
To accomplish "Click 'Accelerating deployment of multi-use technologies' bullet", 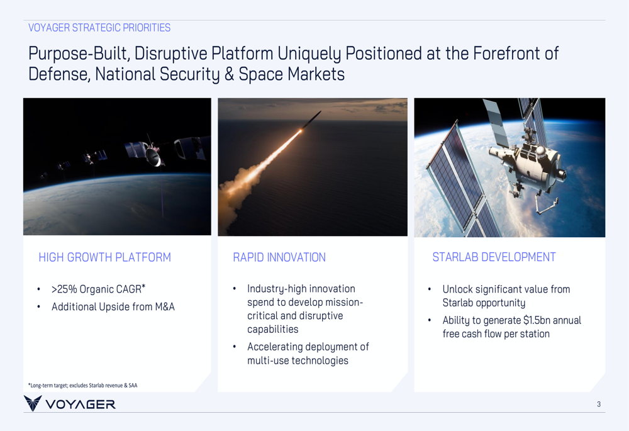I will [x=308, y=353].
